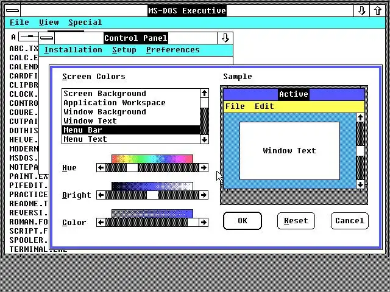The image size is (390, 292).
Task: Open the Special menu
Action: point(85,23)
